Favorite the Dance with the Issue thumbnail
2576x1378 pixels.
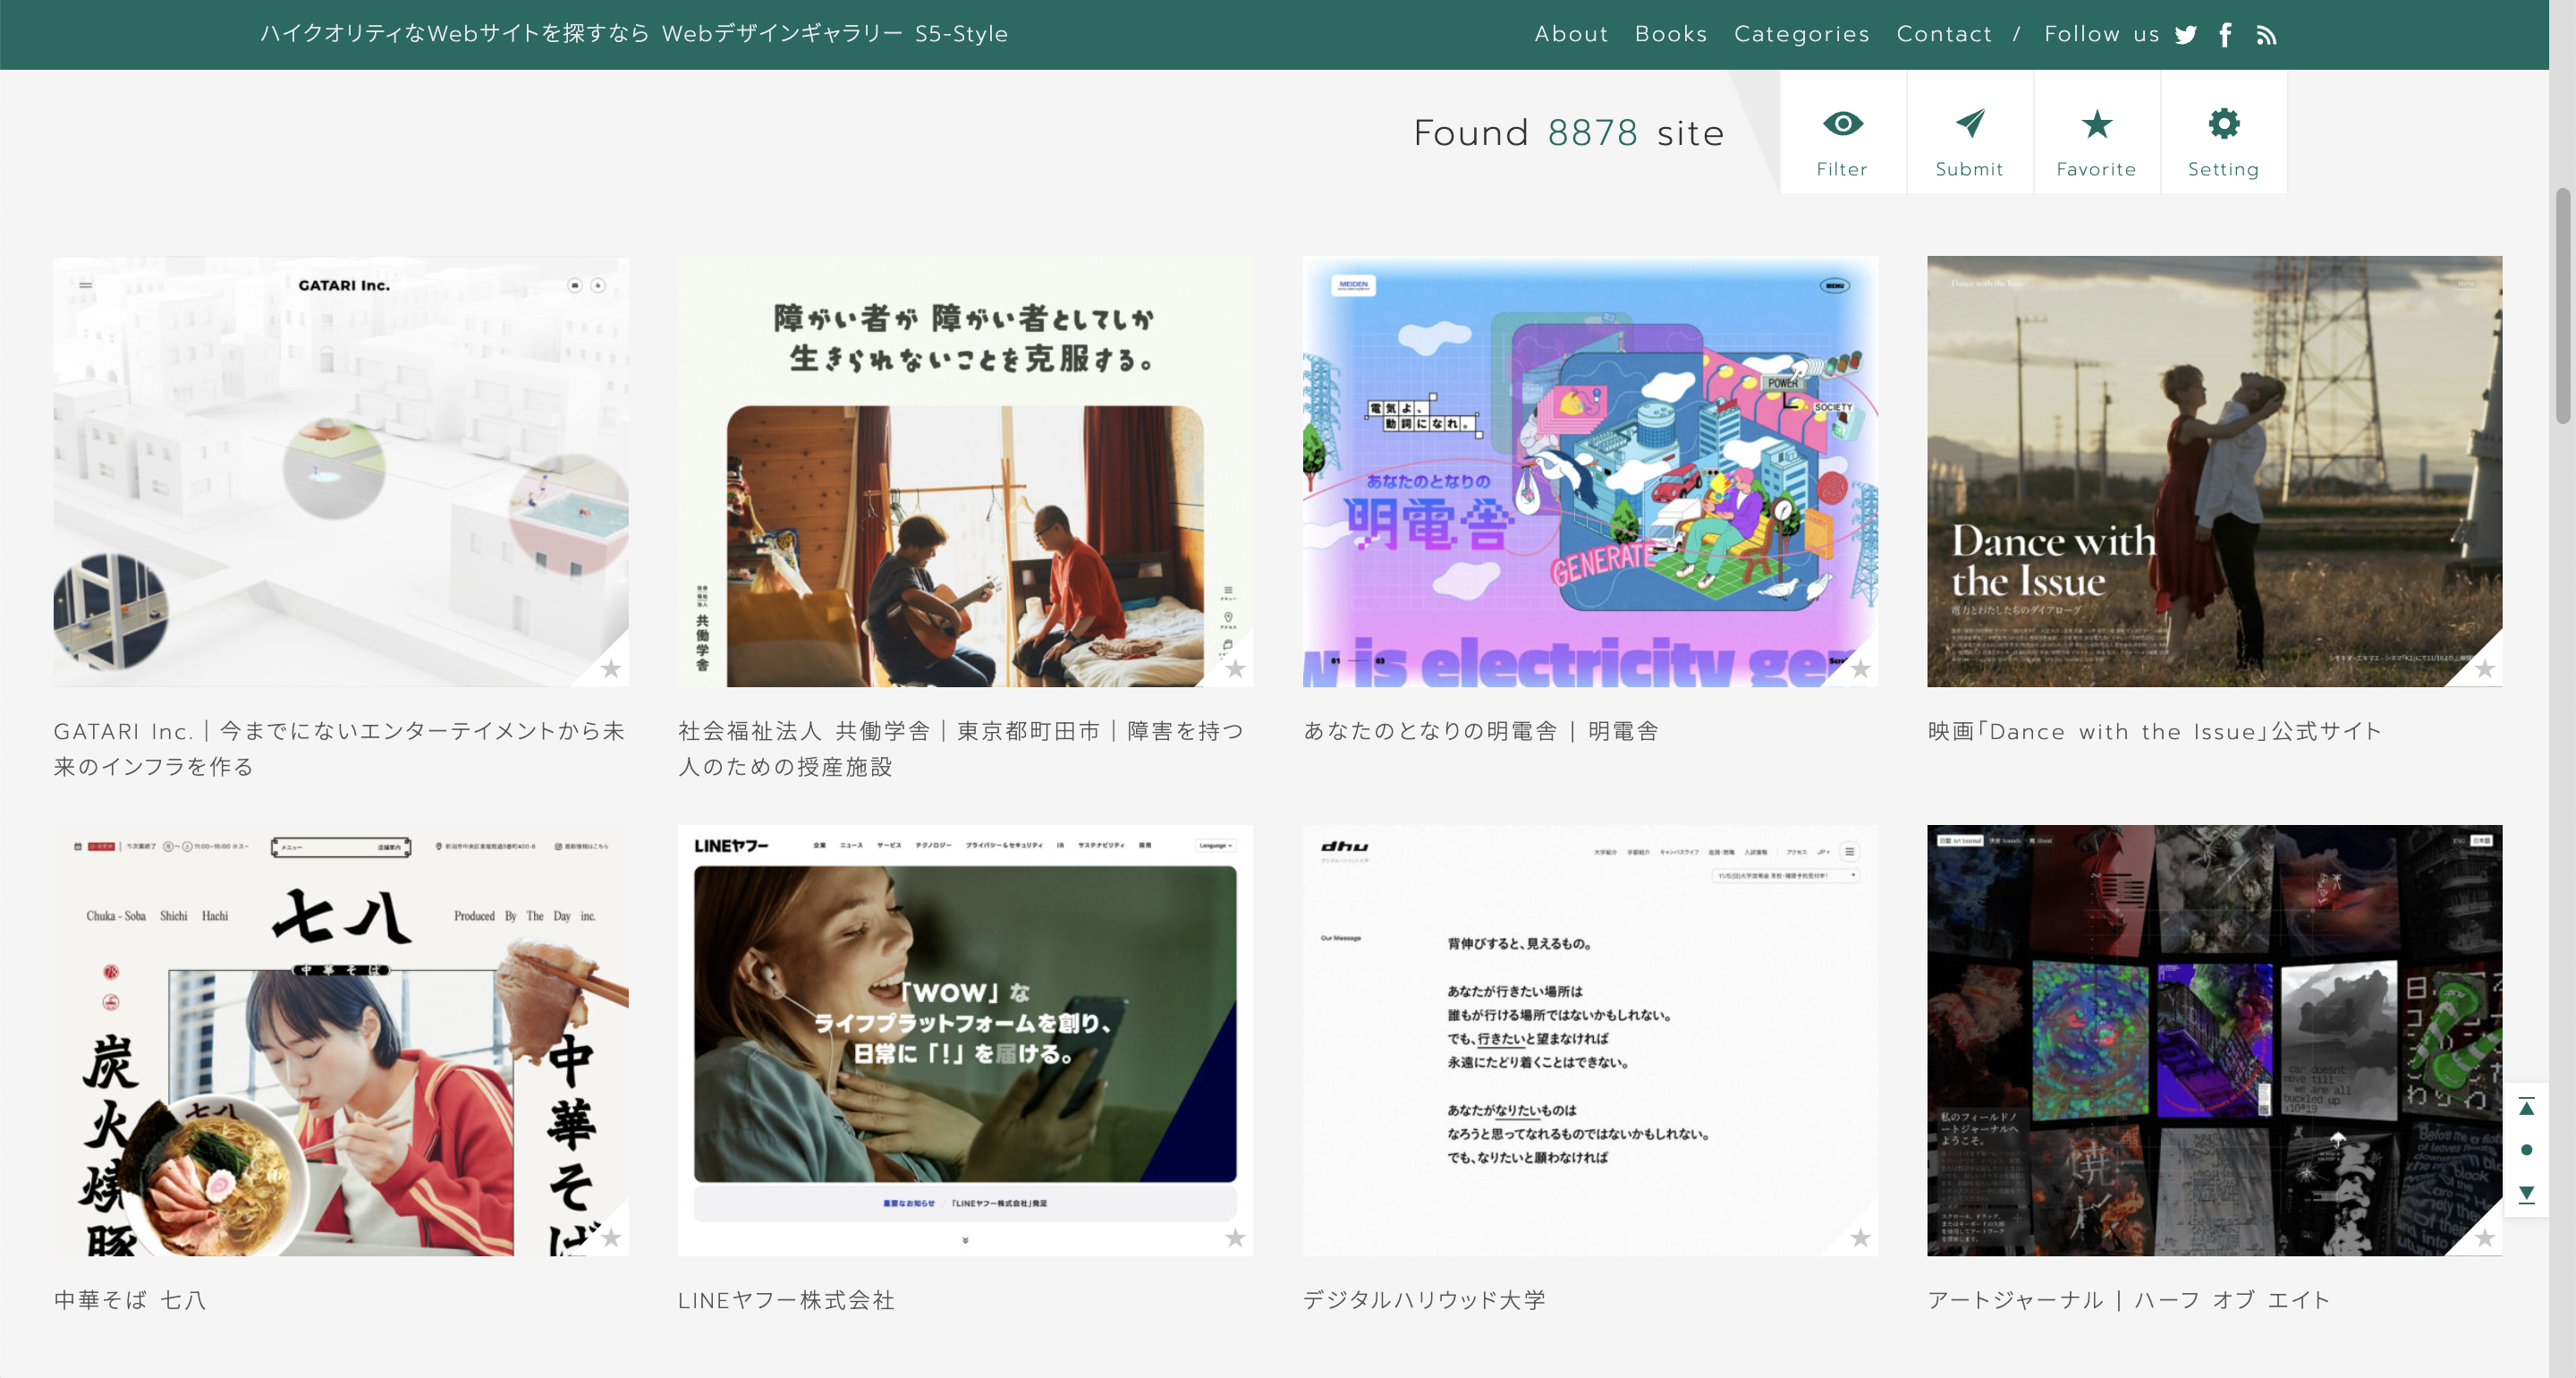click(x=2485, y=668)
